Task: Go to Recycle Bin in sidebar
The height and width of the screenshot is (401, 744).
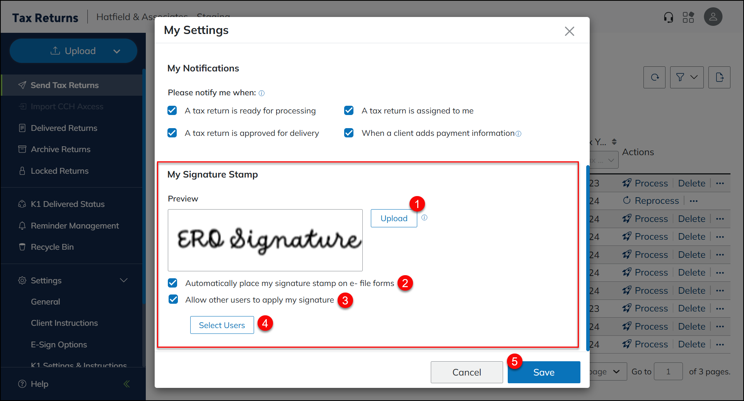Action: 52,247
